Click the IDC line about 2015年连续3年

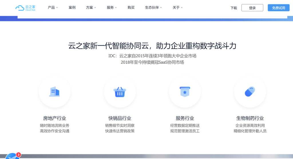point(152,56)
